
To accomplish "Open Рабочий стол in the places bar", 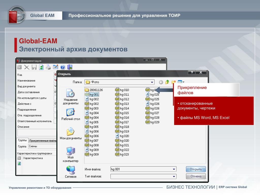I will [71, 115].
